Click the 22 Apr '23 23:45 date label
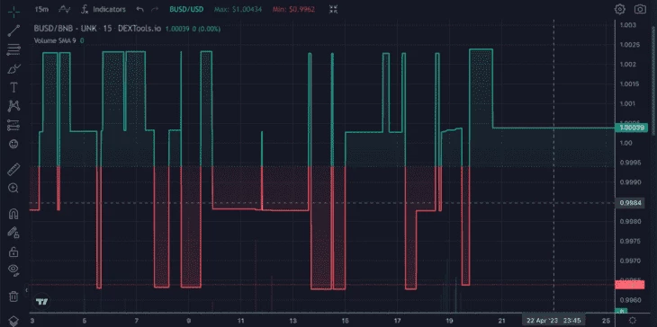The image size is (657, 327). point(553,321)
